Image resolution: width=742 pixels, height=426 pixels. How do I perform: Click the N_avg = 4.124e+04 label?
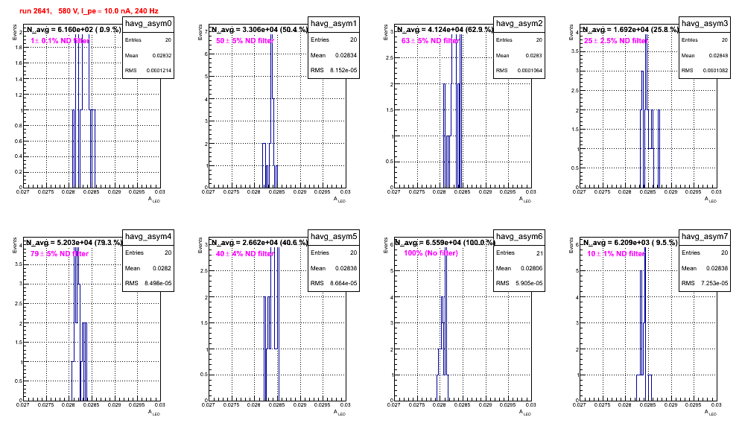click(445, 29)
